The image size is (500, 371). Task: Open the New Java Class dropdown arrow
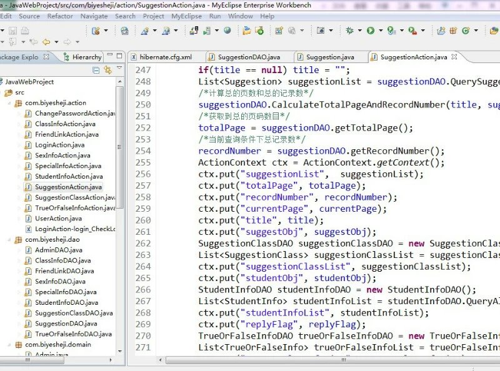tap(476, 31)
